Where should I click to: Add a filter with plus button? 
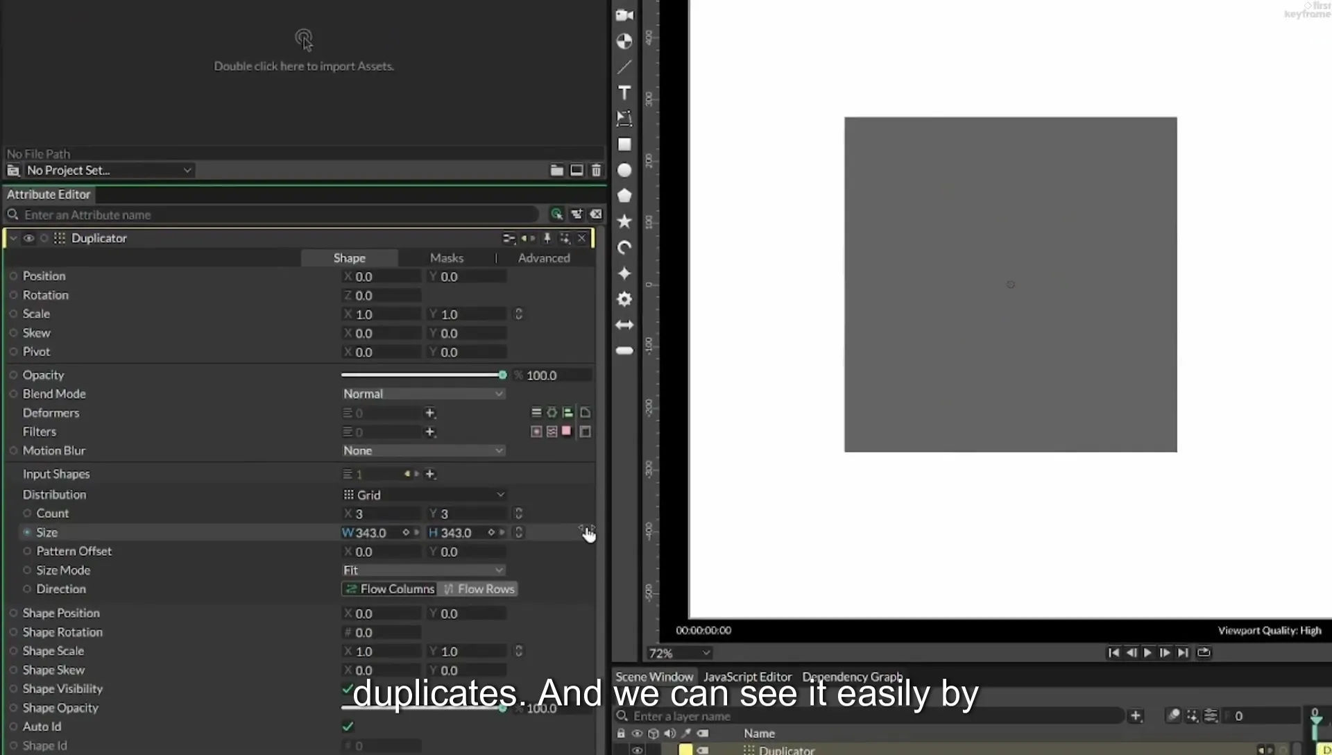[430, 432]
